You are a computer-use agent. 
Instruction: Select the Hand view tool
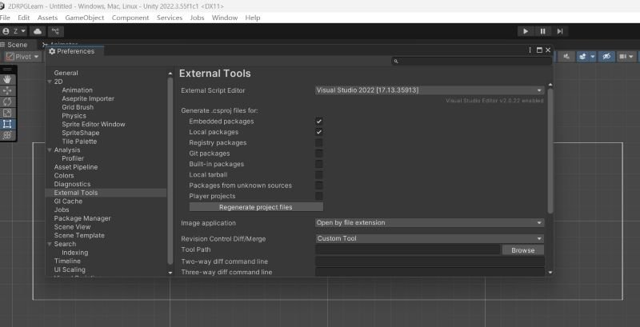pyautogui.click(x=7, y=79)
